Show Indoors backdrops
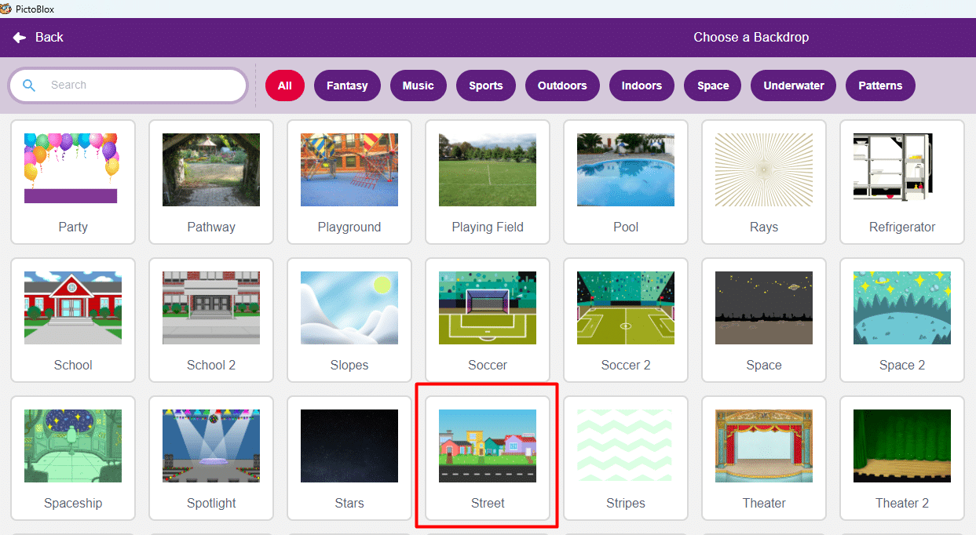Image resolution: width=976 pixels, height=535 pixels. tap(642, 86)
